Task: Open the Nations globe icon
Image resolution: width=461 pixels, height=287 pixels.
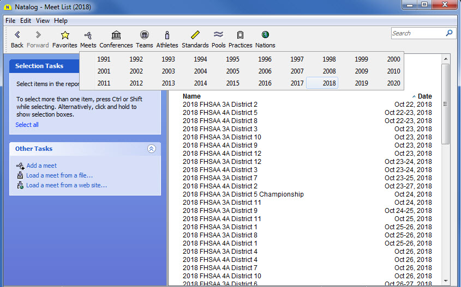Action: [265, 35]
